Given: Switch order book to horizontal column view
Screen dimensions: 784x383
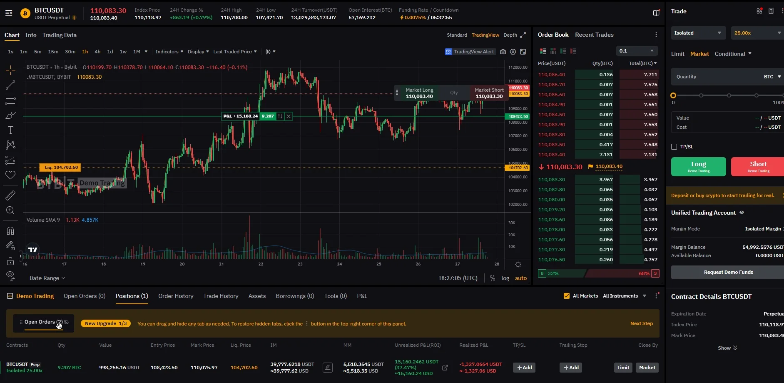Looking at the screenshot, I should click(553, 51).
